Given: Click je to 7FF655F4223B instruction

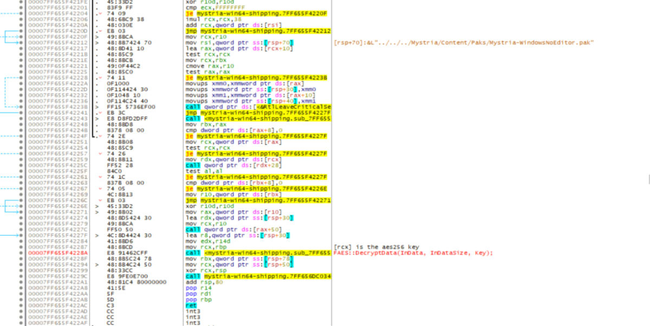Looking at the screenshot, I should [x=256, y=77].
